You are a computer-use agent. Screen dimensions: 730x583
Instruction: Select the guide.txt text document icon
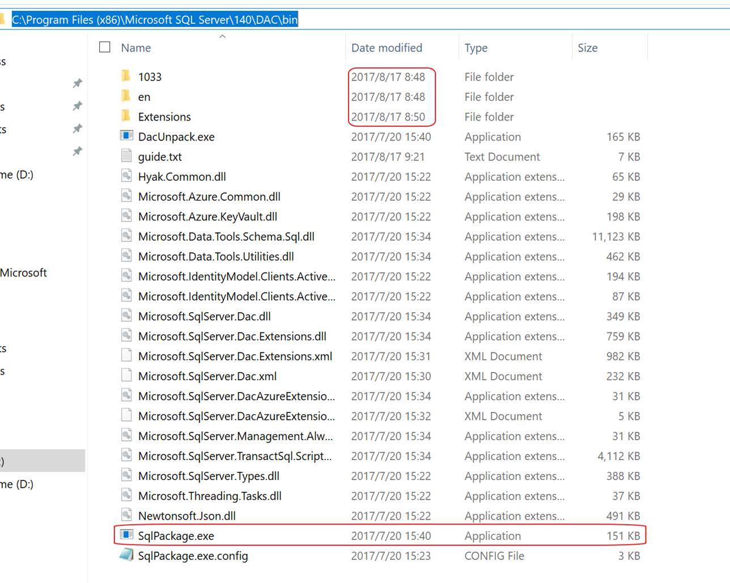[126, 156]
